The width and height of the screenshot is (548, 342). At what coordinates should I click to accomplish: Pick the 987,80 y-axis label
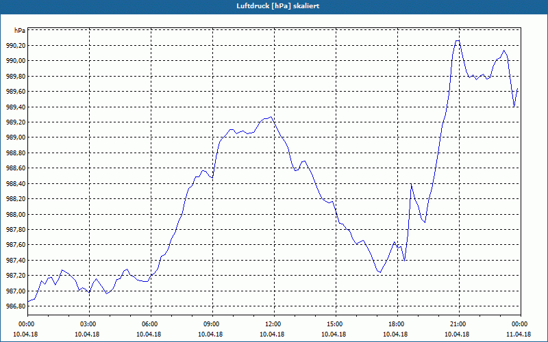16,230
